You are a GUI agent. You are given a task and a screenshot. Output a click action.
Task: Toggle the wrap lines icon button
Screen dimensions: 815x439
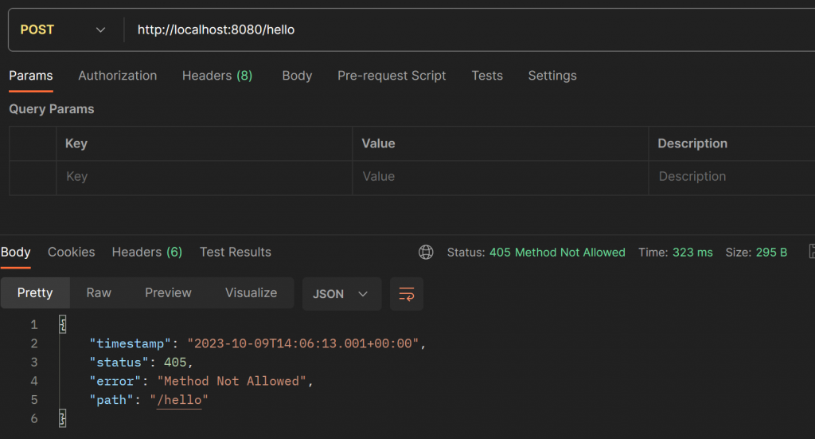(x=407, y=294)
